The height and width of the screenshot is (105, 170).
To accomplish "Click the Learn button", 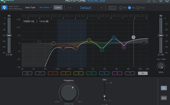I will click(58, 7).
